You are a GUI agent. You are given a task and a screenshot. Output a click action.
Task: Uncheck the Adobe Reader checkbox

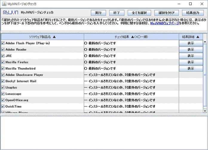3,49
